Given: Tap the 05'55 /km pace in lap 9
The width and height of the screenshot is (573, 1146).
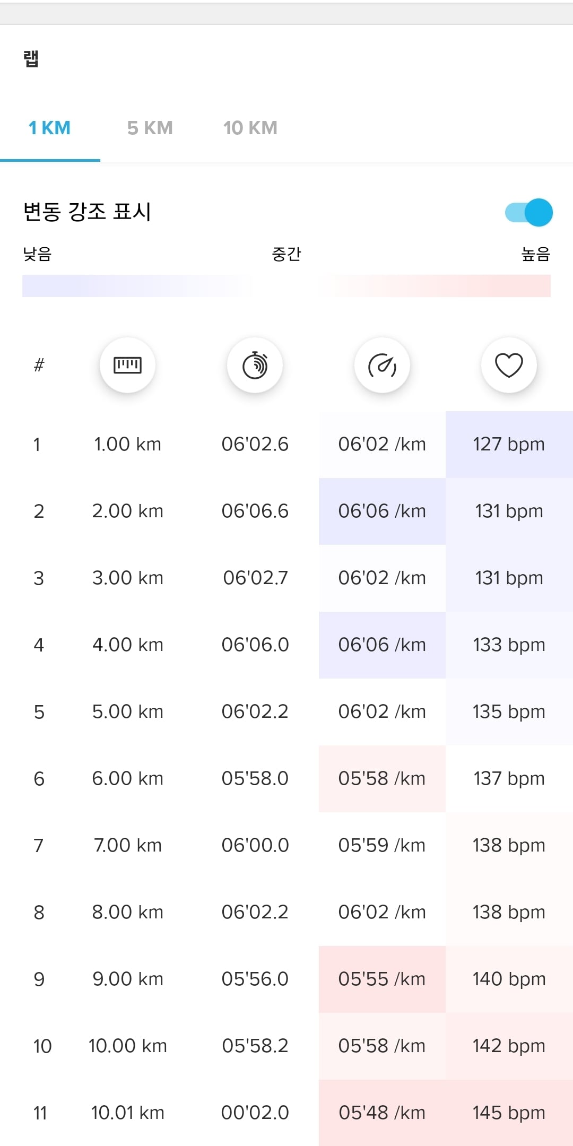Looking at the screenshot, I should pyautogui.click(x=382, y=979).
